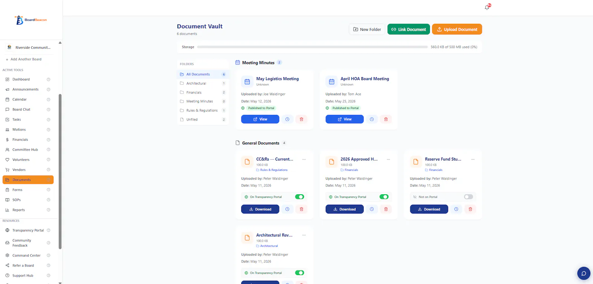Select the Architectural folder in Folders list
The image size is (593, 284).
203,83
